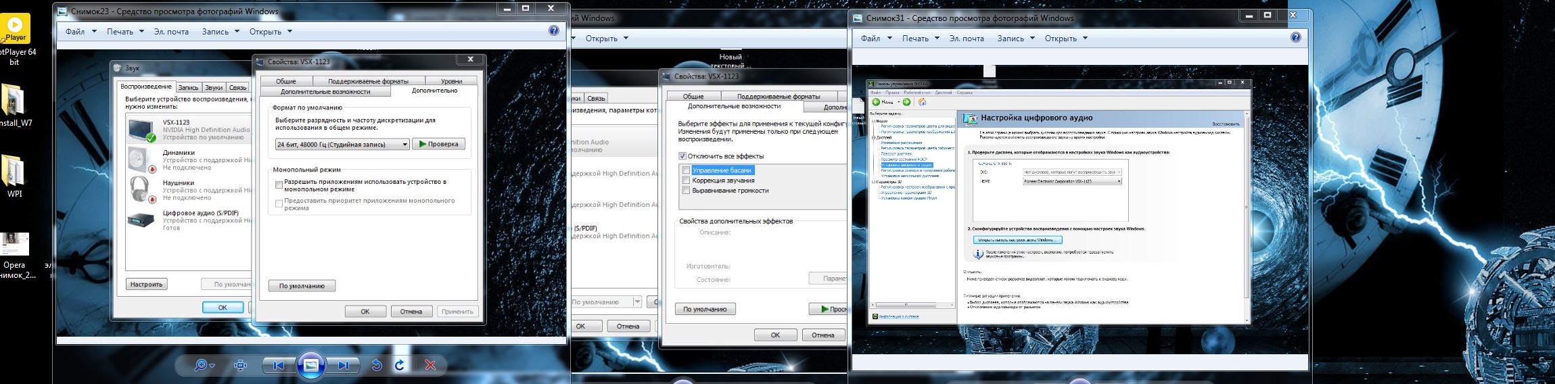
Task: Open the HDMI Pioneer VSX-1123 dropdown in NVIDIA picture
Action: click(1072, 181)
